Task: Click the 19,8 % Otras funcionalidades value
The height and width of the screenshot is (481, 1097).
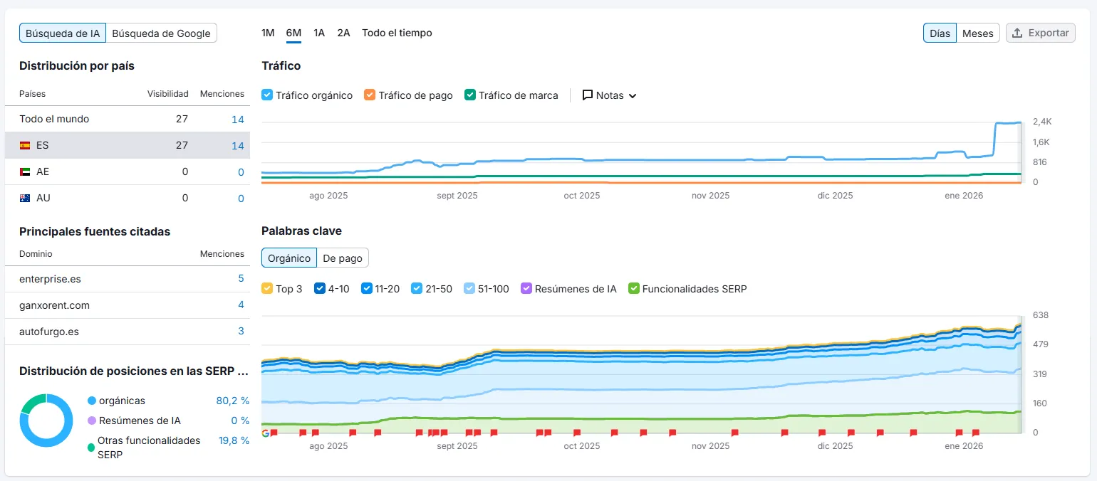Action: [x=234, y=440]
